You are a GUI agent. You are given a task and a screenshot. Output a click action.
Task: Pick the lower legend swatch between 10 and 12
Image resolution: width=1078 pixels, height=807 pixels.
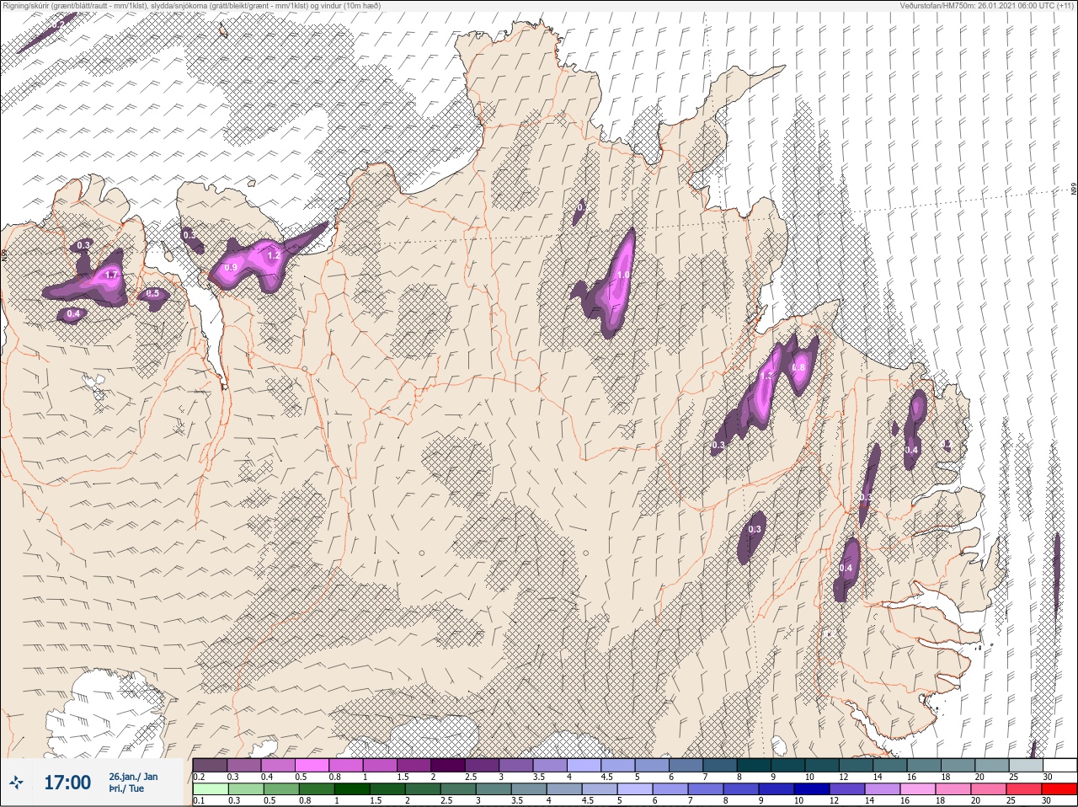pos(814,789)
